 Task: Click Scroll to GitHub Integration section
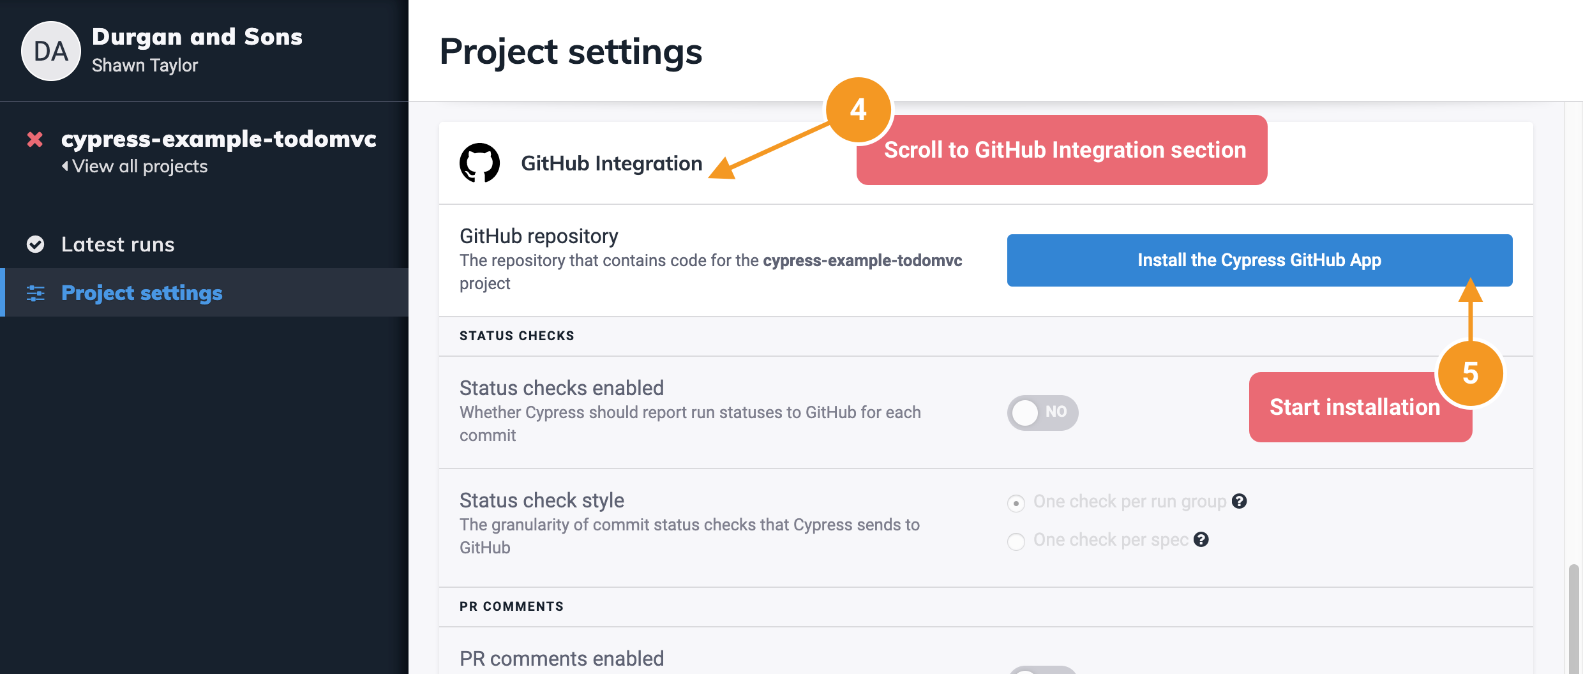(x=1063, y=150)
